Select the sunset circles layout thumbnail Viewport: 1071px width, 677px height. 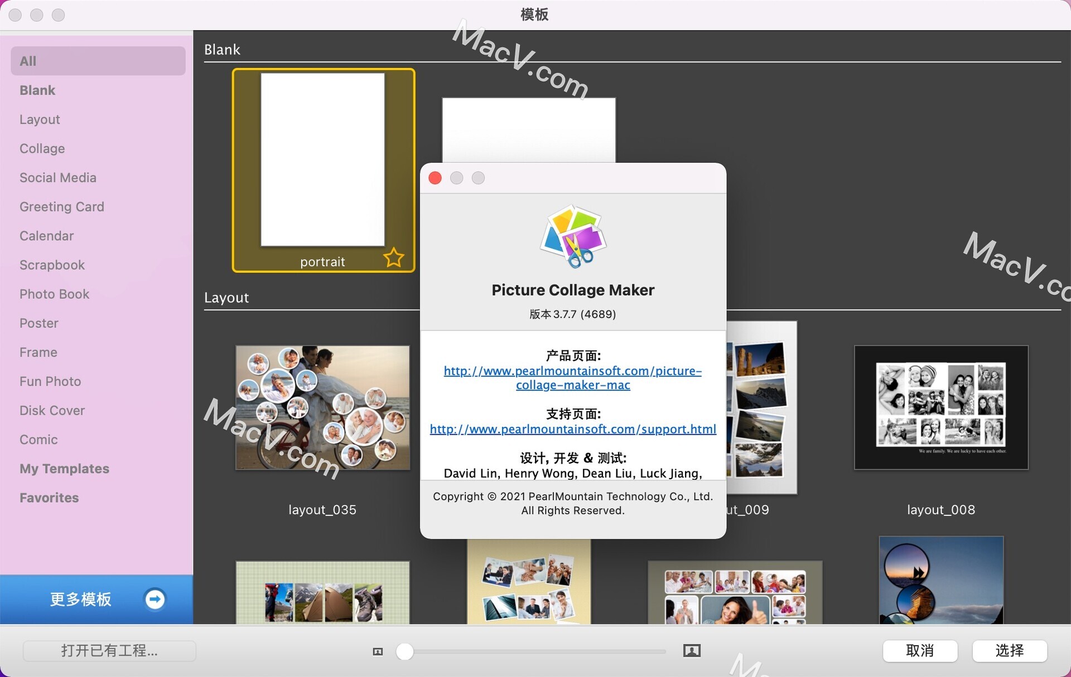click(x=941, y=580)
